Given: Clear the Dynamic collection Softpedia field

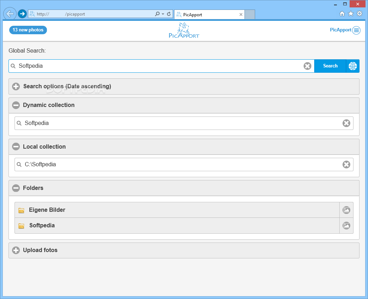Looking at the screenshot, I should coord(346,123).
